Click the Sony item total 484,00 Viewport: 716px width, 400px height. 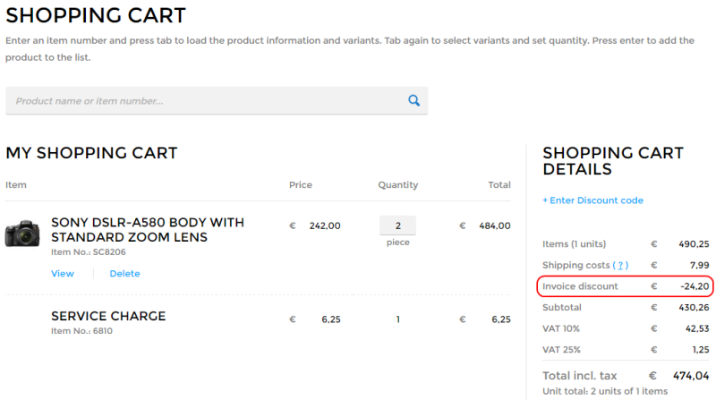pyautogui.click(x=495, y=226)
